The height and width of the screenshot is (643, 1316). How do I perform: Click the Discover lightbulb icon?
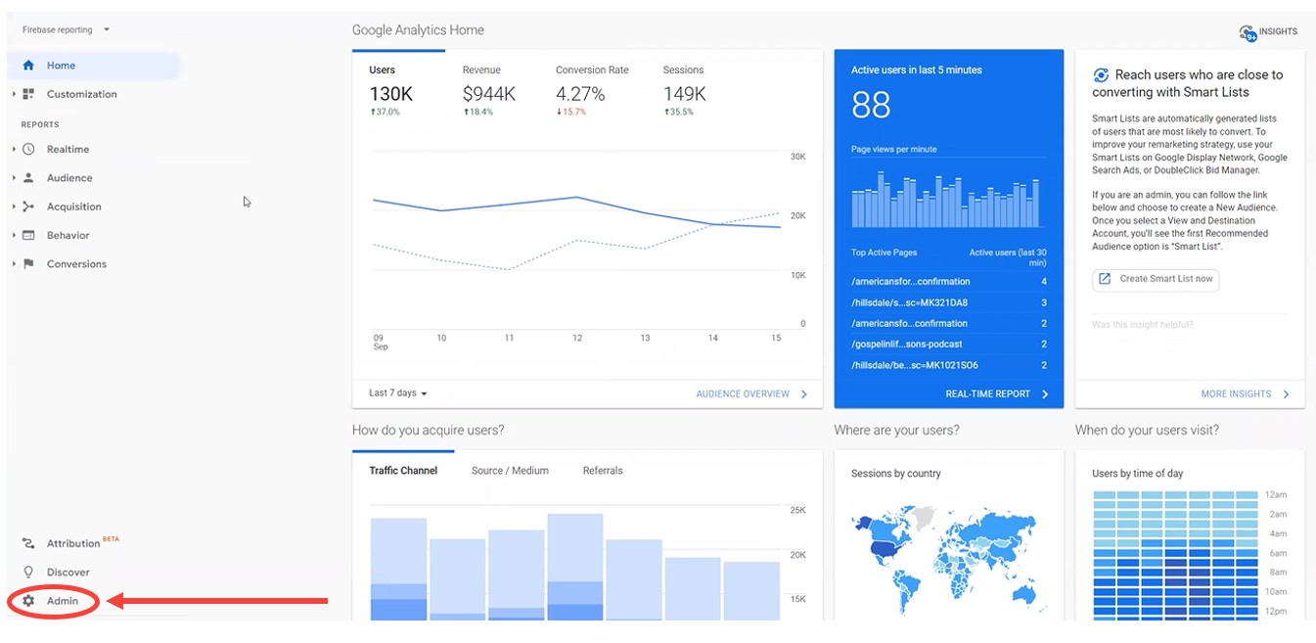[28, 573]
